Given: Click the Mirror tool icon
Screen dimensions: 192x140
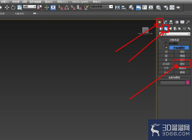Looking at the screenshot, I should [x=117, y=8].
